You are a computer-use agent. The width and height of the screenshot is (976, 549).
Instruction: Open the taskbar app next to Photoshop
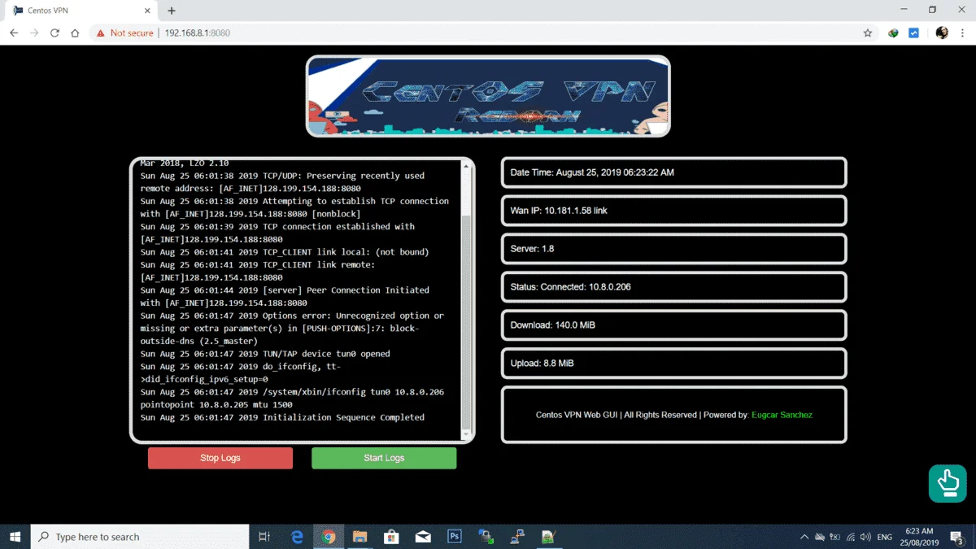coord(486,537)
